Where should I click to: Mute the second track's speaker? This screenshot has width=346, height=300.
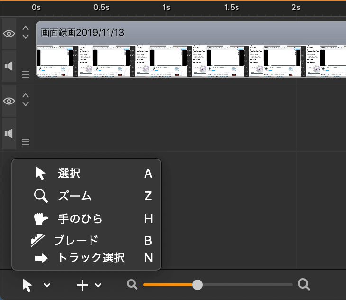pyautogui.click(x=9, y=133)
